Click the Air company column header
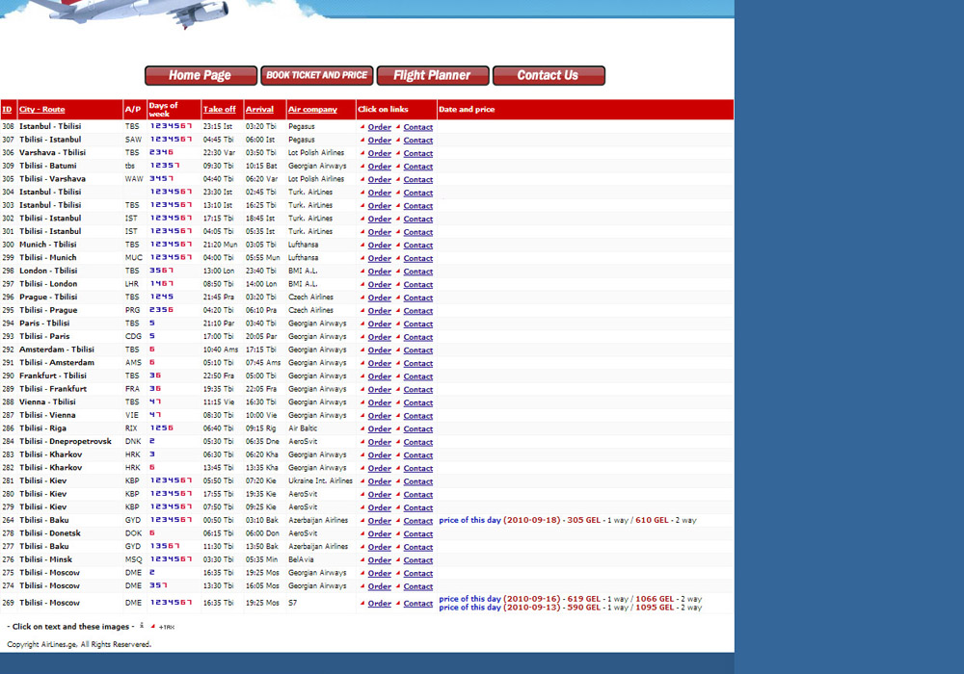Image resolution: width=964 pixels, height=674 pixels. point(312,110)
